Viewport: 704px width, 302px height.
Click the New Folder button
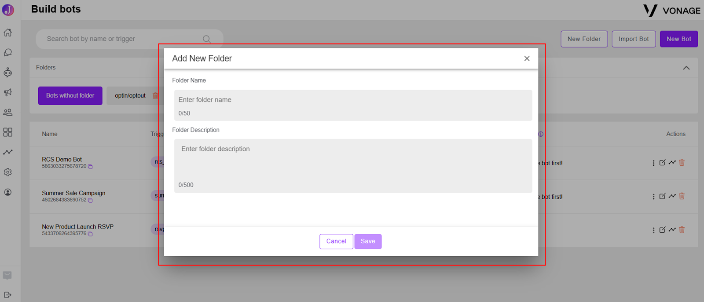coord(584,39)
